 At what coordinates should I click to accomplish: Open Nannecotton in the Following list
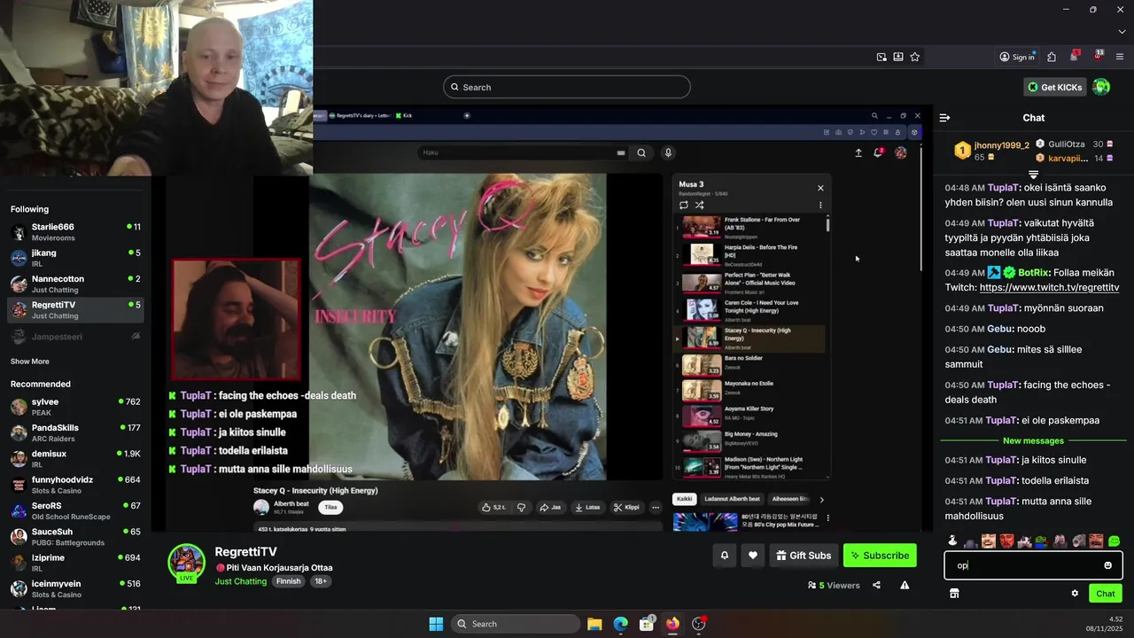[x=74, y=284]
